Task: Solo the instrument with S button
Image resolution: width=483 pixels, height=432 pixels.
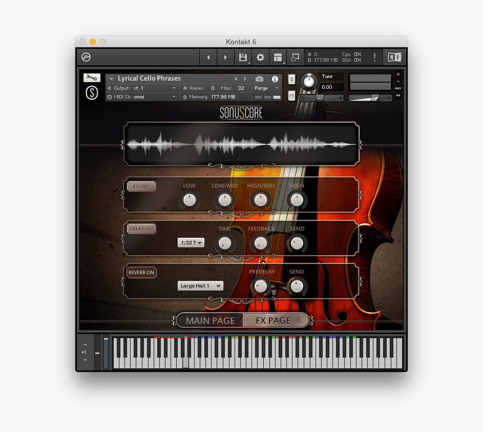Action: coord(291,80)
